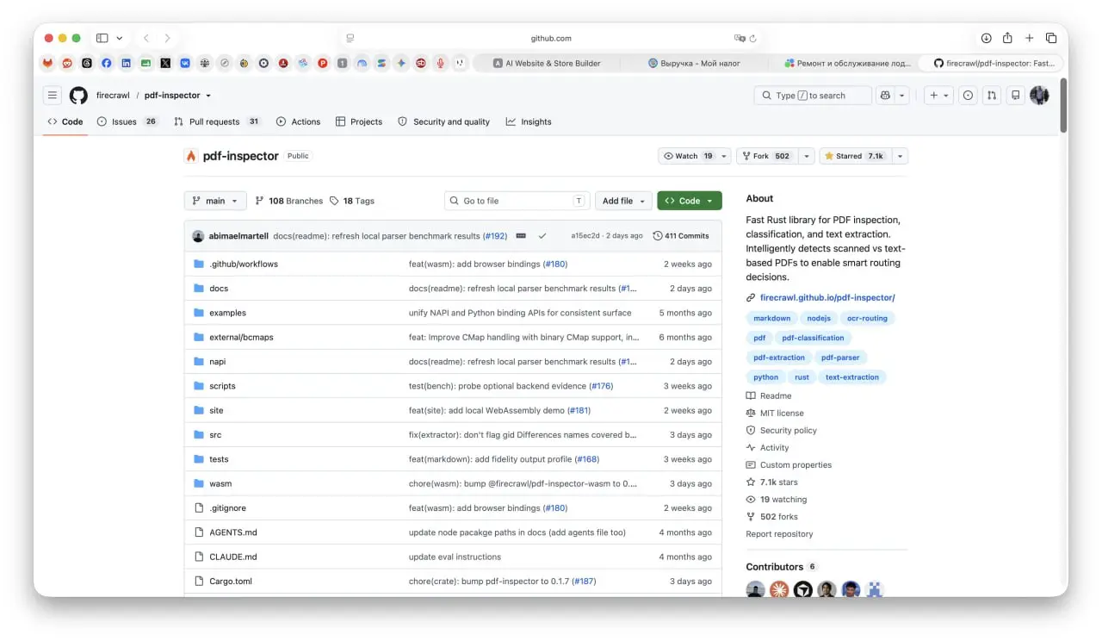Open the X (Twitter) pinned tab
This screenshot has height=641, width=1102.
165,63
